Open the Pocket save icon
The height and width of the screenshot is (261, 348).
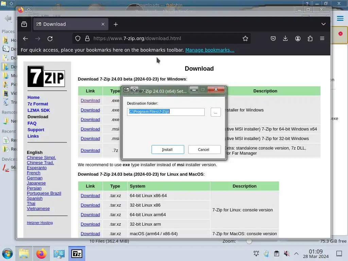point(273,39)
